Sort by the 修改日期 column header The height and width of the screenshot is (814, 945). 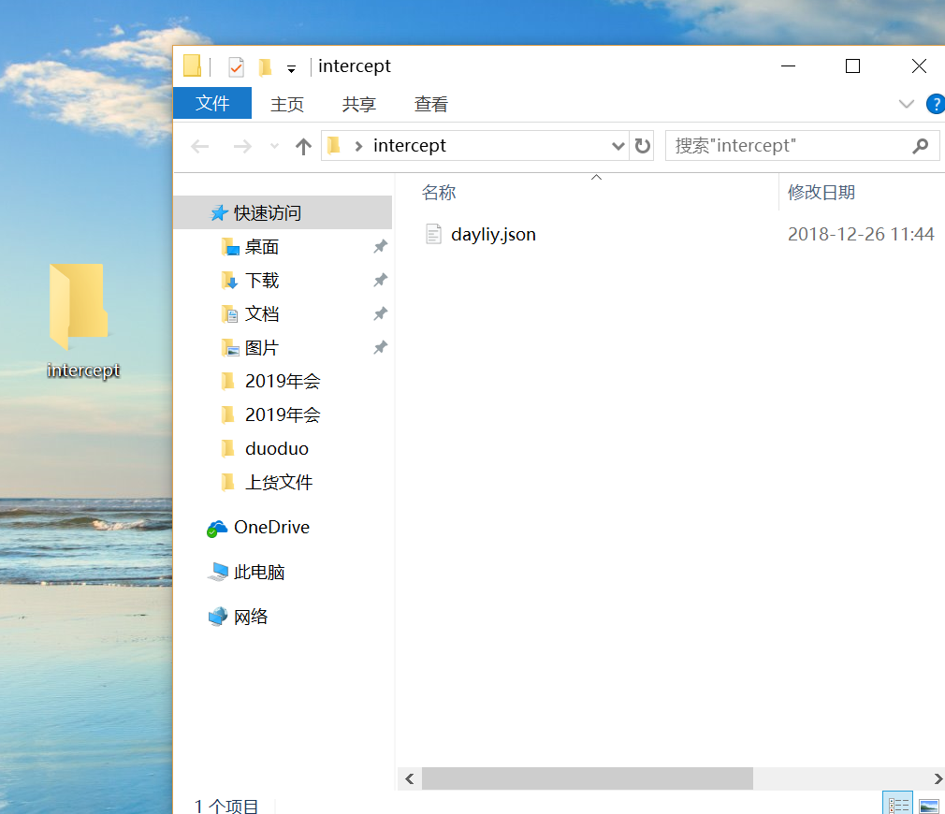tap(821, 192)
